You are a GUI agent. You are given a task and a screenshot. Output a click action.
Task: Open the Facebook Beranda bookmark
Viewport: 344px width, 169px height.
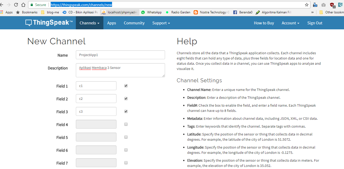point(243,12)
